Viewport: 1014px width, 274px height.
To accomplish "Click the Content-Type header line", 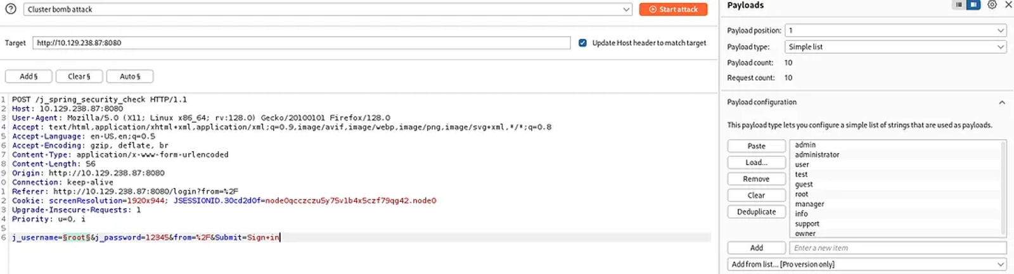I will 120,154.
